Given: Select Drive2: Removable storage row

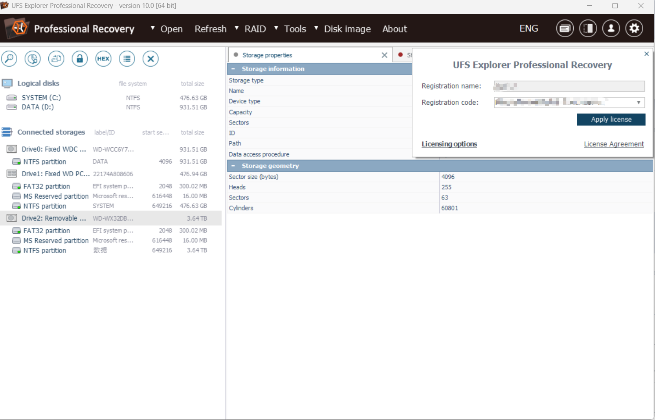Looking at the screenshot, I should [111, 218].
